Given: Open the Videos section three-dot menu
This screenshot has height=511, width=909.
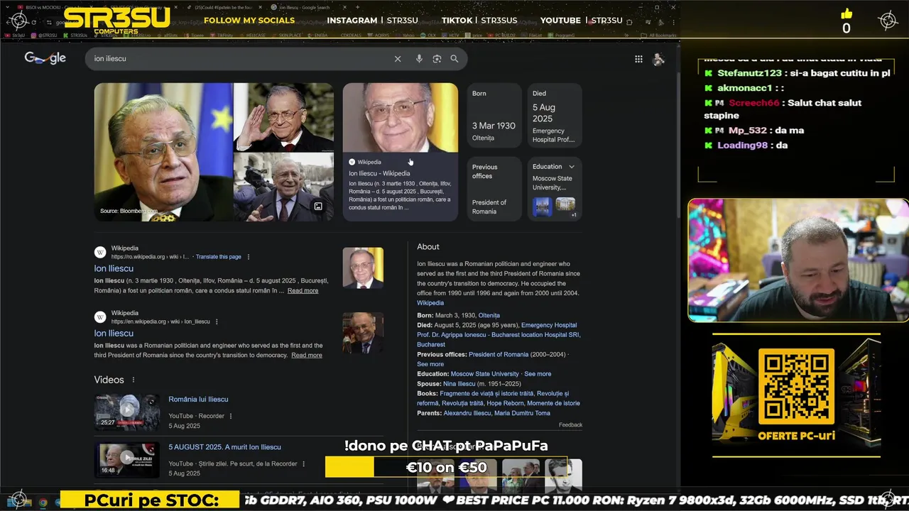Looking at the screenshot, I should (x=133, y=380).
